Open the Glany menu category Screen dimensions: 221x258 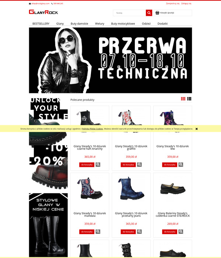tap(60, 24)
